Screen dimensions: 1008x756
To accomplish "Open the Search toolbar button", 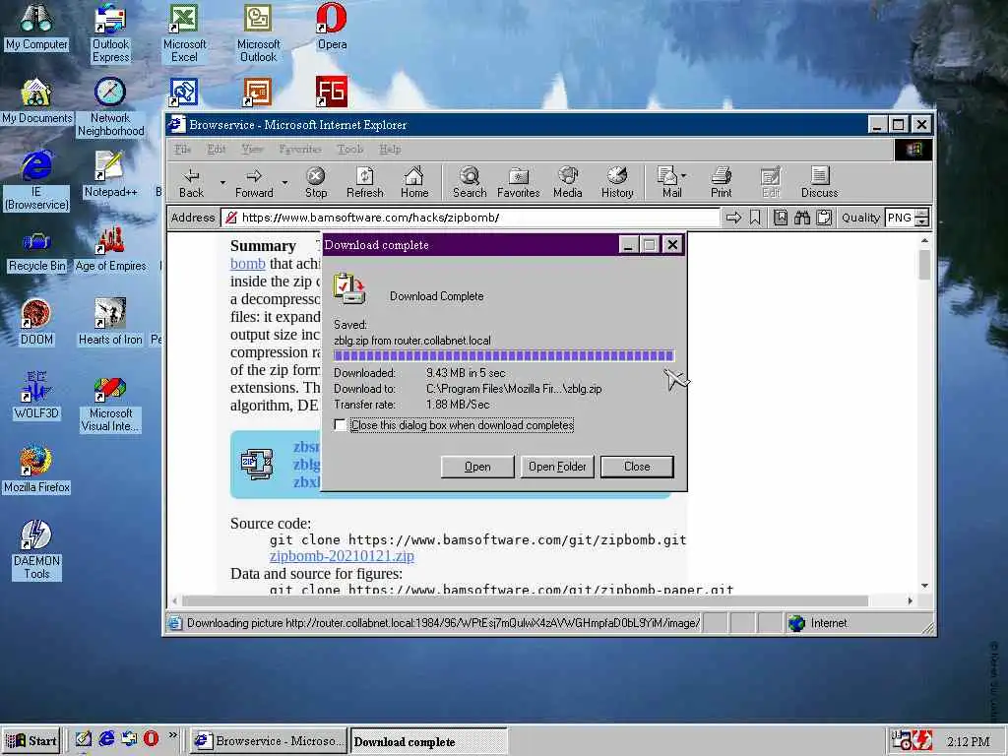I will 470,182.
